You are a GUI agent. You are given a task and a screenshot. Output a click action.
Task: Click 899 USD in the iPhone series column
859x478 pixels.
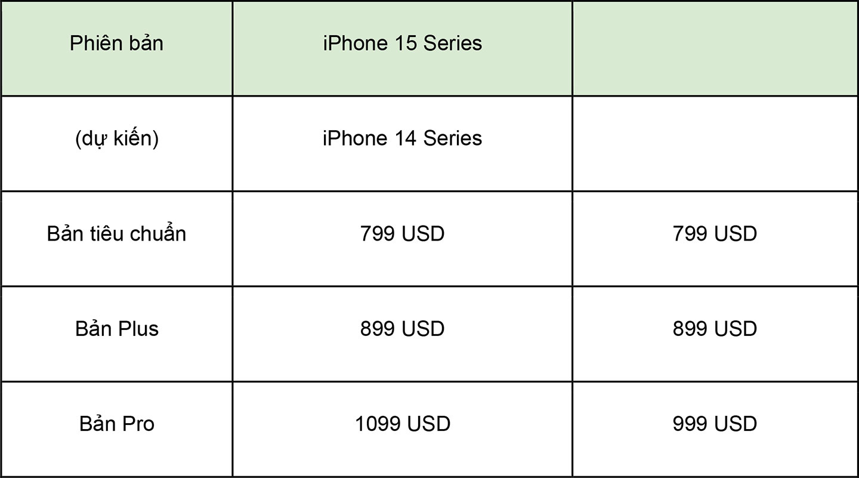tap(403, 334)
